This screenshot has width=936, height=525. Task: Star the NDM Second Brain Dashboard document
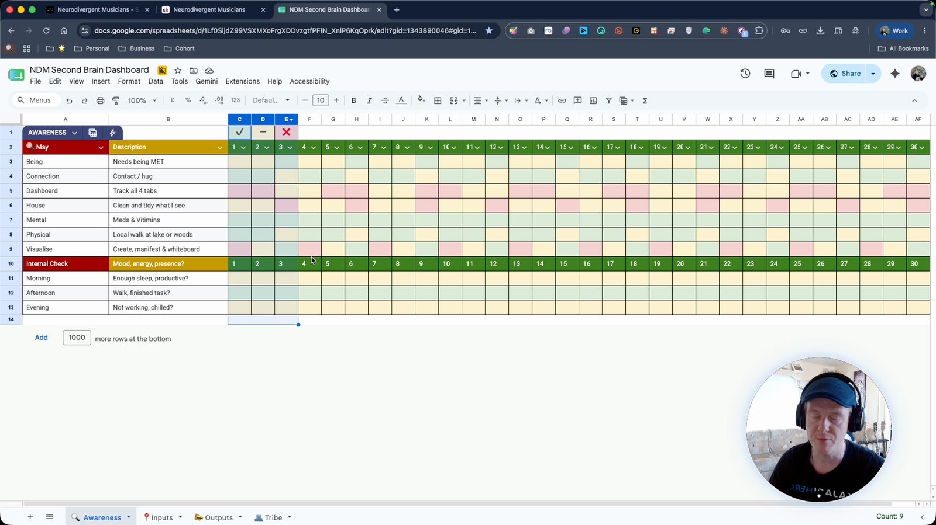[x=178, y=70]
